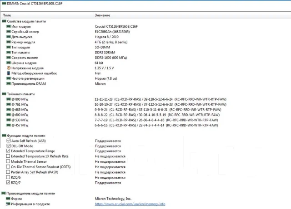This screenshot has width=291, height=209.
Task: Select value 4 ГБ (2 ranks, 8 banks)
Action: point(111,42)
